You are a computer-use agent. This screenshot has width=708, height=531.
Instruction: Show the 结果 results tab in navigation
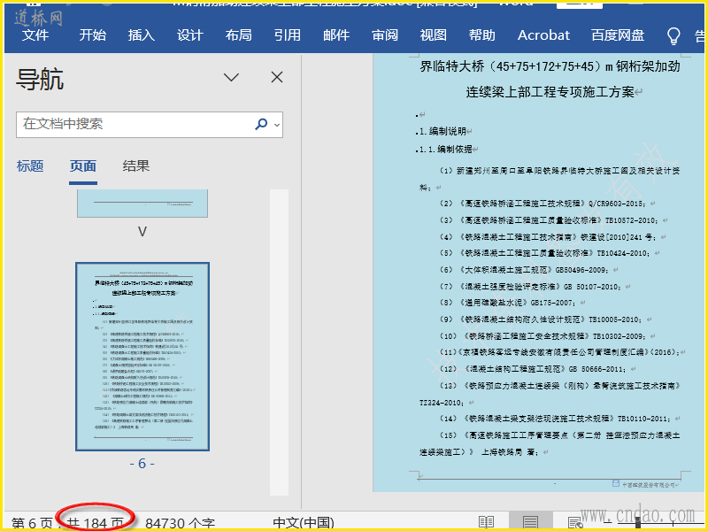(x=136, y=165)
